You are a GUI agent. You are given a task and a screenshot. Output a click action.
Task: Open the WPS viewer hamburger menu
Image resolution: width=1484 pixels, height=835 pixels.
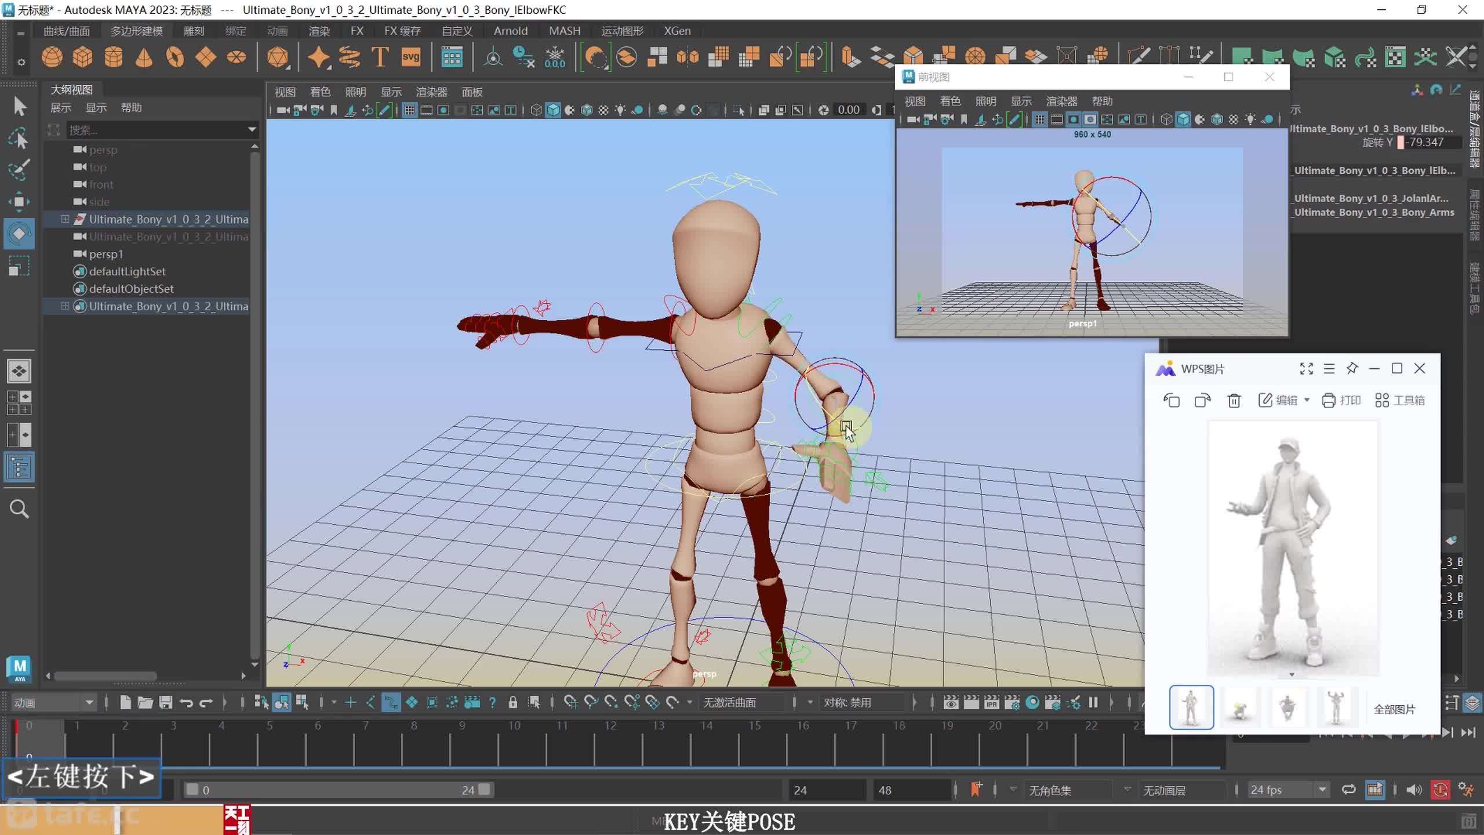tap(1329, 369)
